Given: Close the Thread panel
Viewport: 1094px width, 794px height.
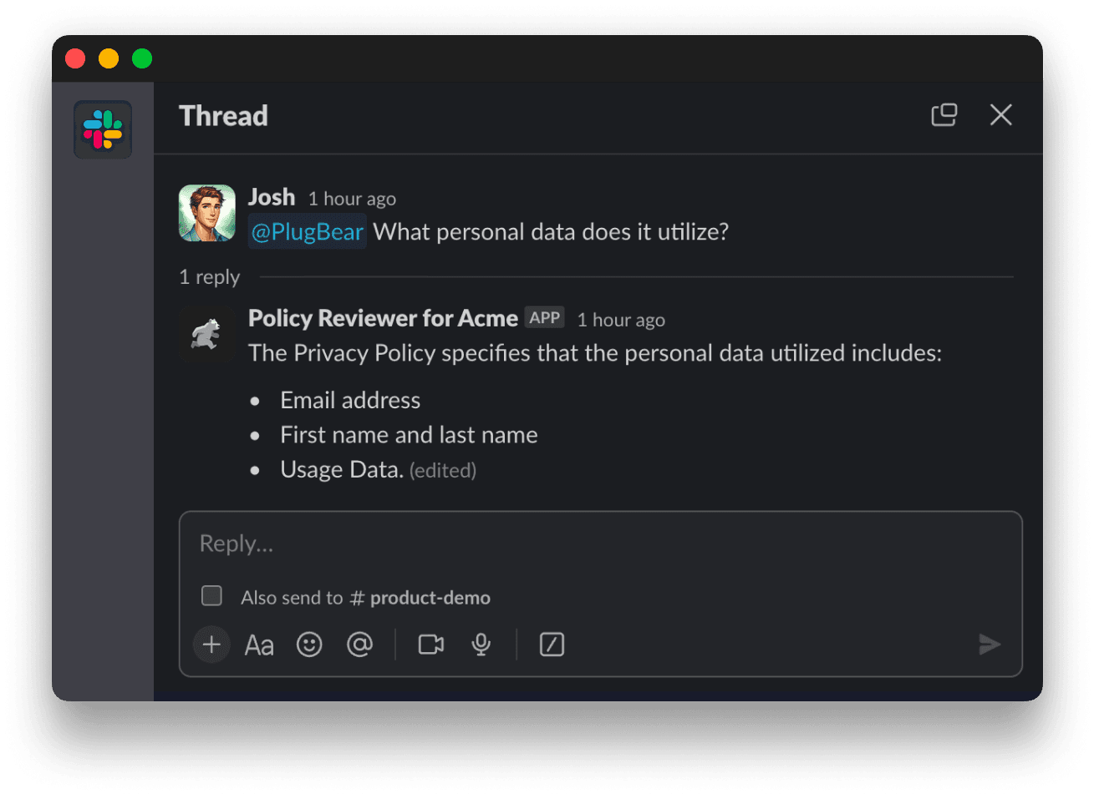Looking at the screenshot, I should (x=1000, y=114).
